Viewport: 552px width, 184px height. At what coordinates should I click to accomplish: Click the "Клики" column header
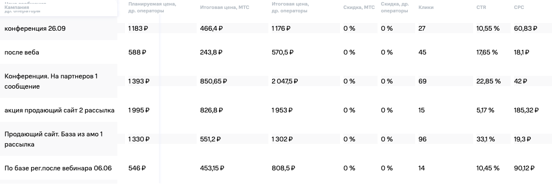coord(426,7)
